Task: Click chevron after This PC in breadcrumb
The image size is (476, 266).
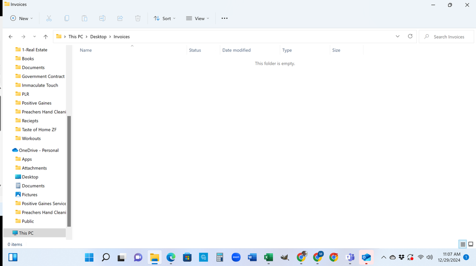Action: click(87, 37)
